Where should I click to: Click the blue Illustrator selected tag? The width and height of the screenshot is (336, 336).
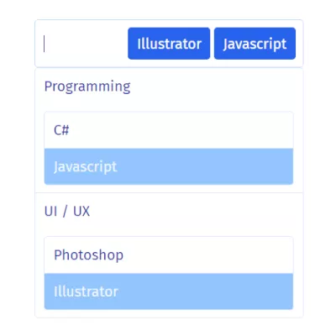[x=169, y=44]
